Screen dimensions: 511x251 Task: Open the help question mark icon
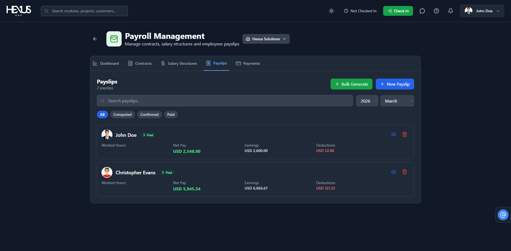click(436, 11)
